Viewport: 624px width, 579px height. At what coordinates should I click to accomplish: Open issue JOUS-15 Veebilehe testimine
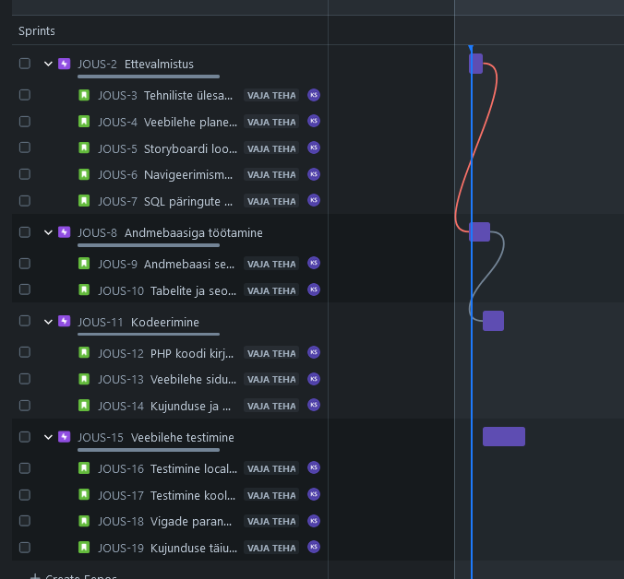[156, 438]
